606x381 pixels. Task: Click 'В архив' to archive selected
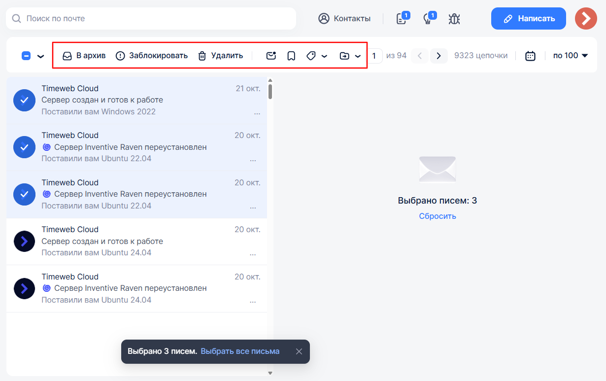coord(84,56)
